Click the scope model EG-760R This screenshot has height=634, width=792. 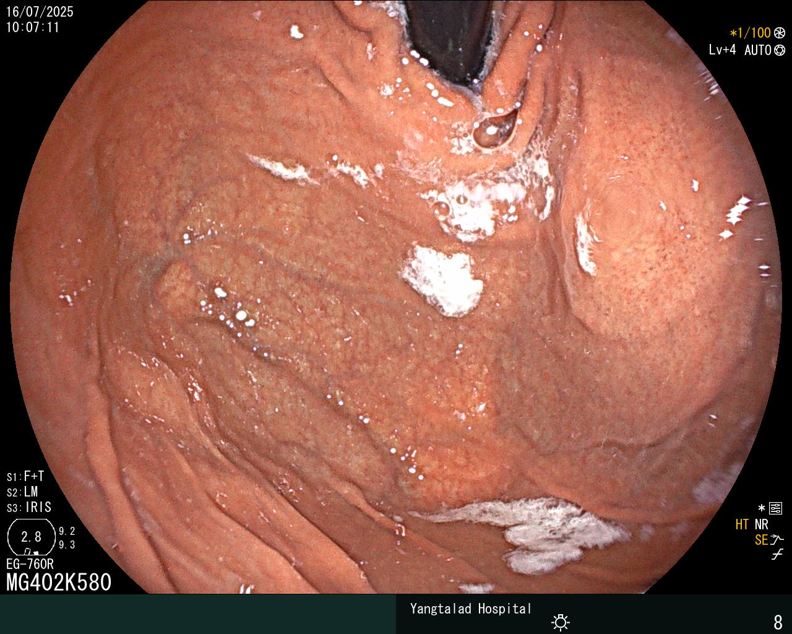click(x=30, y=565)
